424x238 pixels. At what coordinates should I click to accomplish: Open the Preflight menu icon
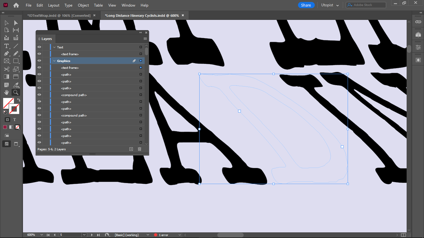107,235
